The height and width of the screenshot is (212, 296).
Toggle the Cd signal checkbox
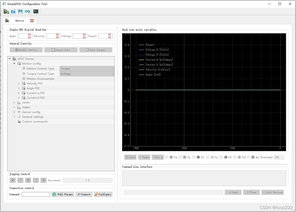click(x=221, y=157)
